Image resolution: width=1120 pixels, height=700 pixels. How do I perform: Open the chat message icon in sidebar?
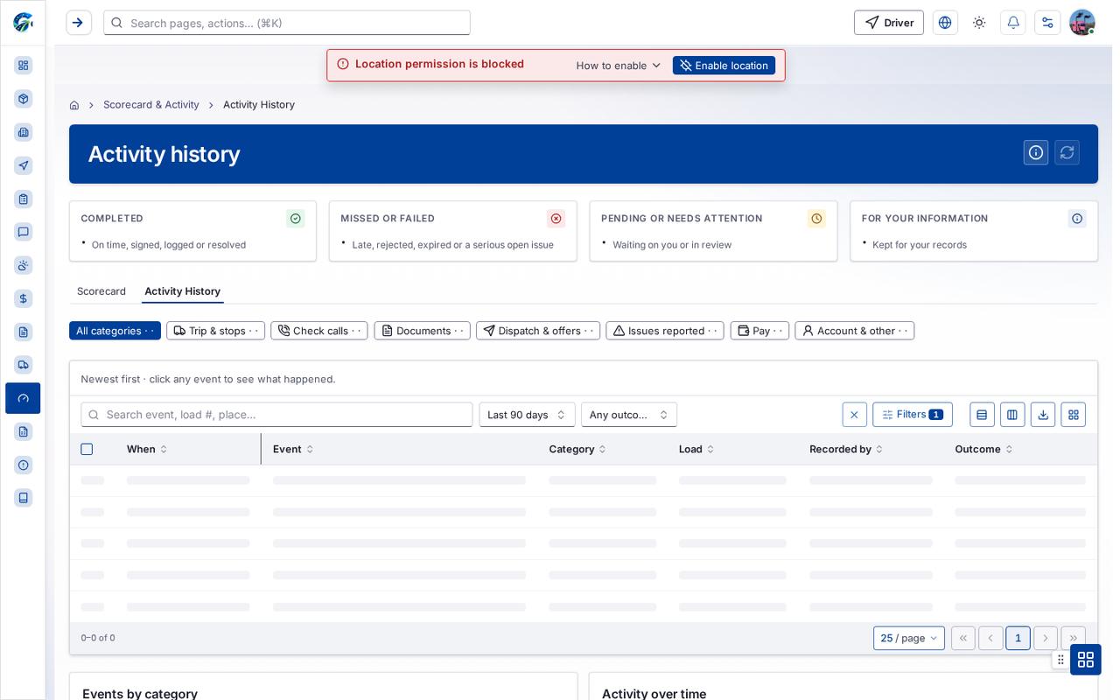pos(24,232)
